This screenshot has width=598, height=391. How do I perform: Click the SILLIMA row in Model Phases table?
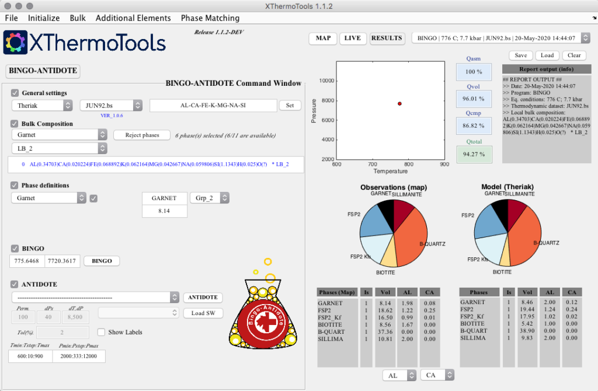520,338
